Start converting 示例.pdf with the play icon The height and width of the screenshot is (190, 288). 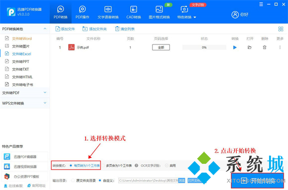(x=235, y=47)
